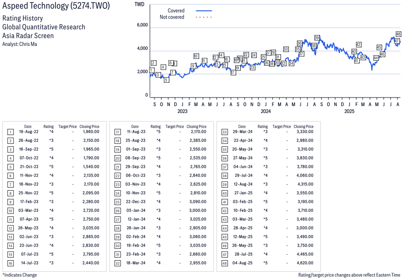This screenshot has width=405, height=278.
Task: Select chart marker 2 on the graph
Action: click(153, 63)
